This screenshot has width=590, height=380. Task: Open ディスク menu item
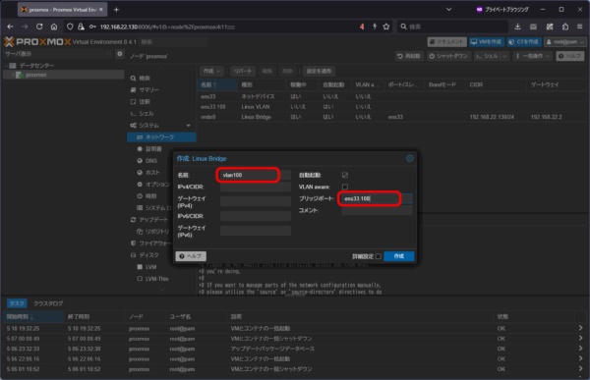pos(148,255)
